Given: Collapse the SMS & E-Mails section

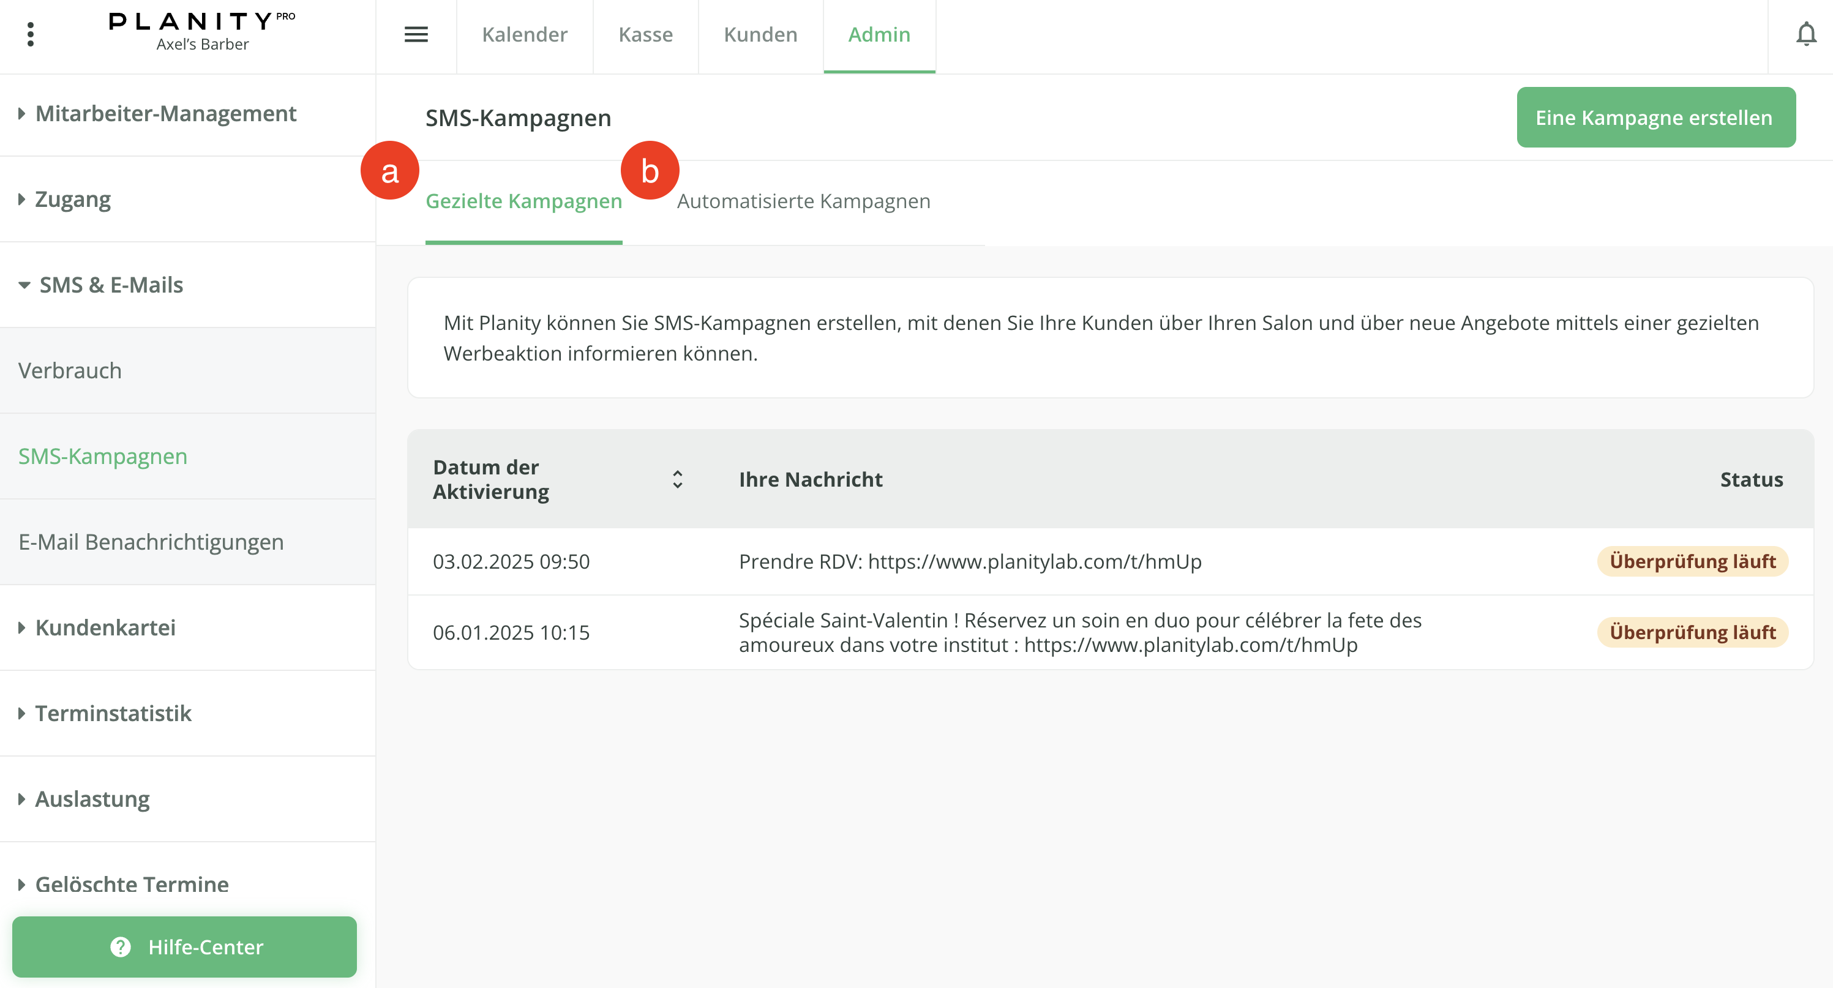Looking at the screenshot, I should (x=110, y=285).
